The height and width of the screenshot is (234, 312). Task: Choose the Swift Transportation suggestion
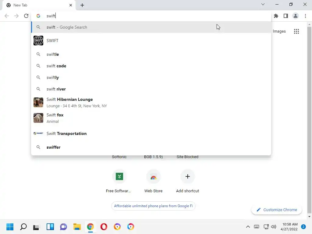click(x=151, y=133)
